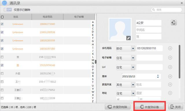Screen dimensions: 185x111
Task: Jump to letter W in the index
Action: click(93, 92)
